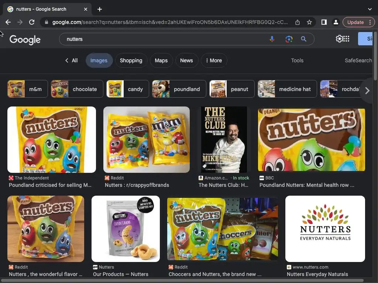Search by image with Google Lens

click(x=289, y=39)
